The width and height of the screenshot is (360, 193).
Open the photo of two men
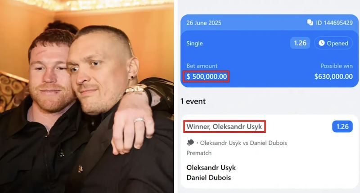coord(87,96)
